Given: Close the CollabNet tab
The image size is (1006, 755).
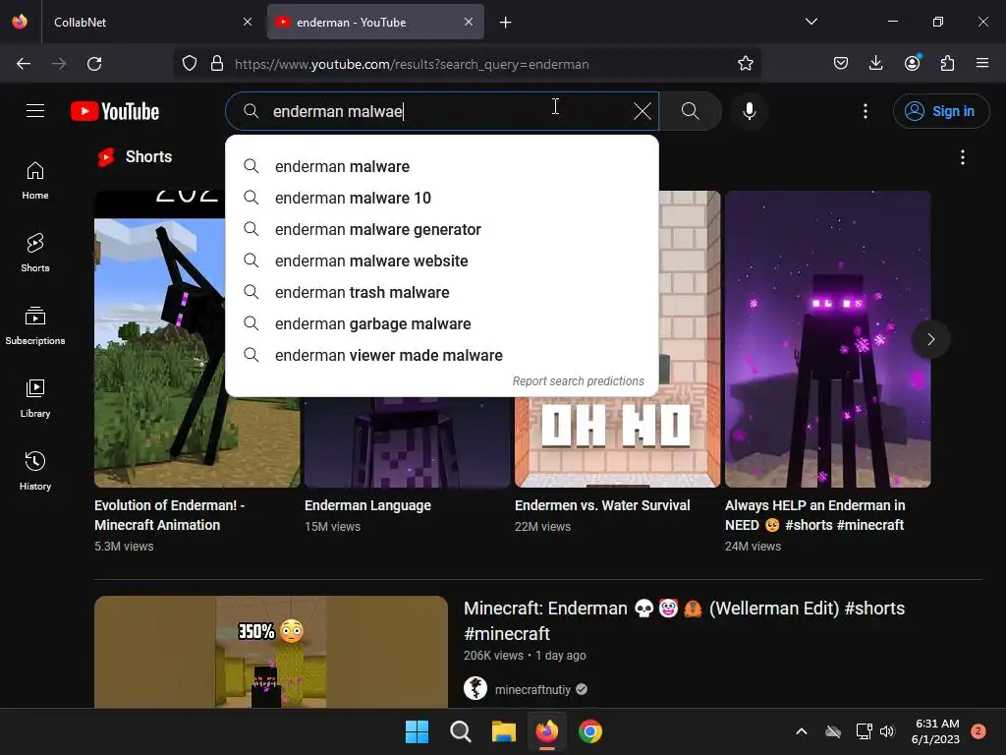Looking at the screenshot, I should pos(248,22).
